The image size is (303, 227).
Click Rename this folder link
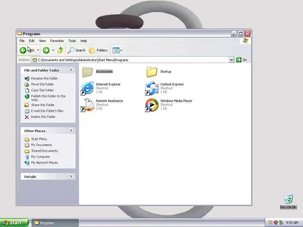[44, 78]
